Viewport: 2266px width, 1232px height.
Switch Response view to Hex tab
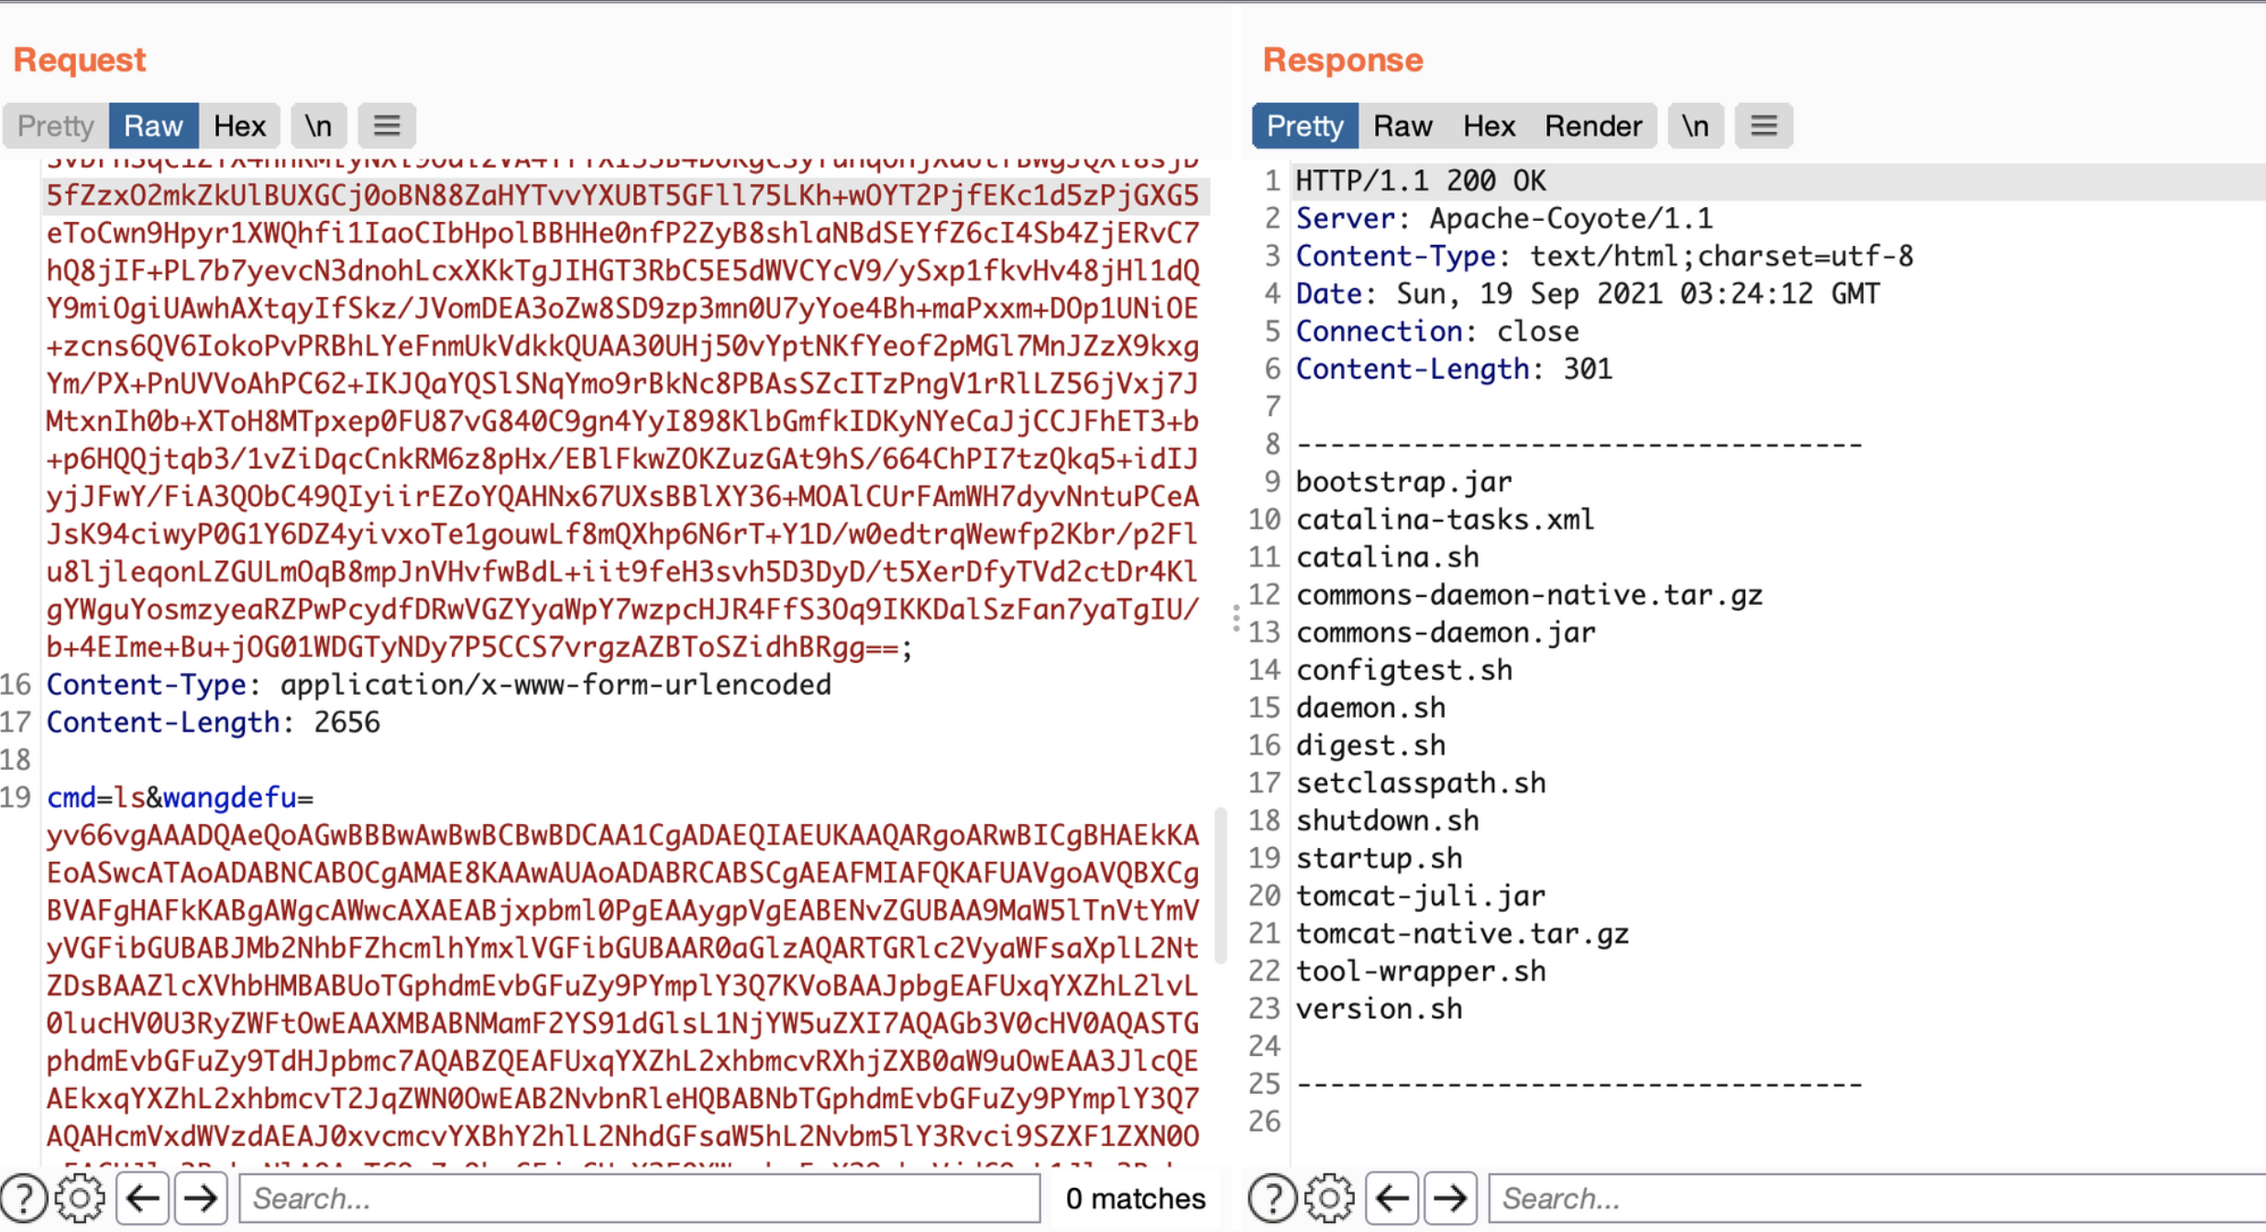[x=1489, y=126]
